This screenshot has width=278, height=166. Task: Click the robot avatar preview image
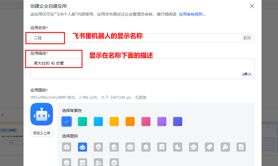pyautogui.click(x=42, y=114)
